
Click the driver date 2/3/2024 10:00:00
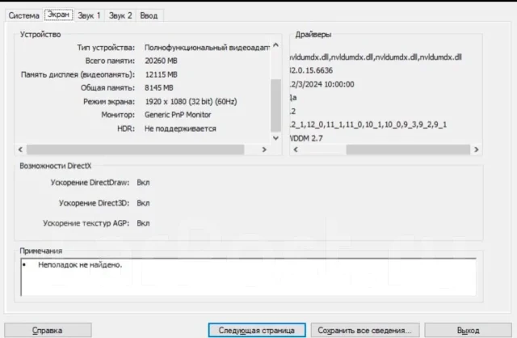pos(322,84)
